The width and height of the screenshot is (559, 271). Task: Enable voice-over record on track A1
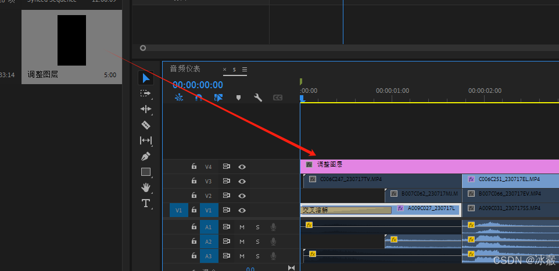coord(273,227)
